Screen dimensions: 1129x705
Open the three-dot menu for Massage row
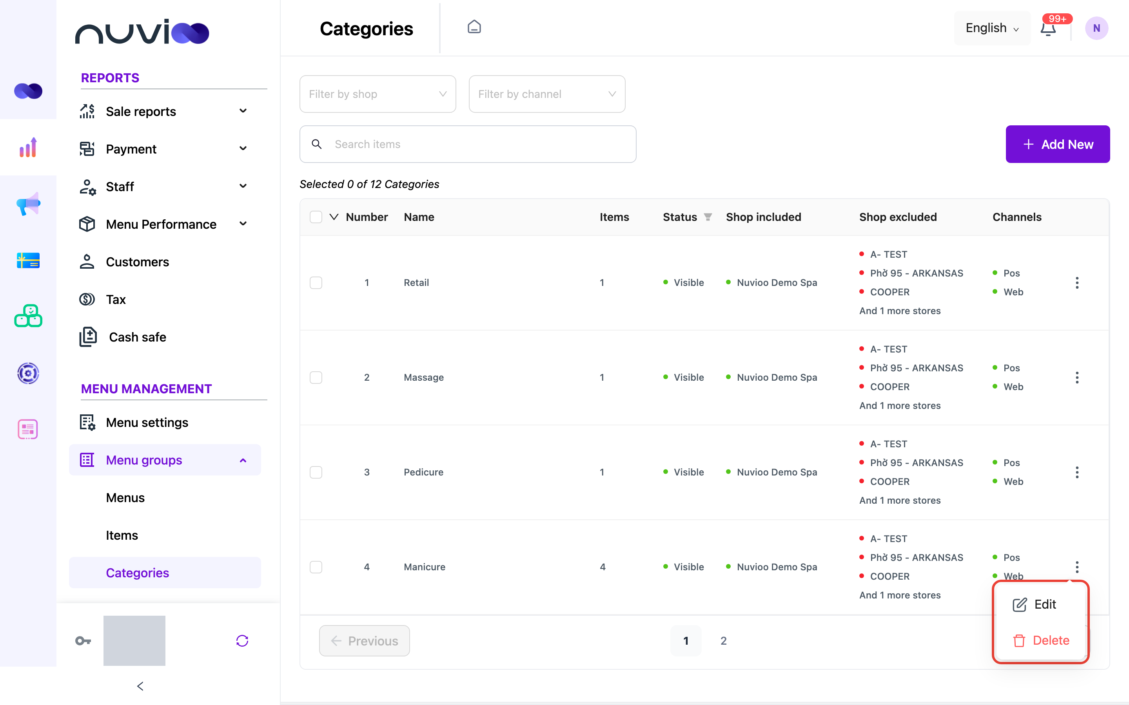tap(1077, 377)
